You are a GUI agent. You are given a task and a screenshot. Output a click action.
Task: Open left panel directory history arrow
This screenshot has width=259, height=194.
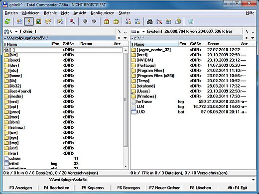(125, 38)
